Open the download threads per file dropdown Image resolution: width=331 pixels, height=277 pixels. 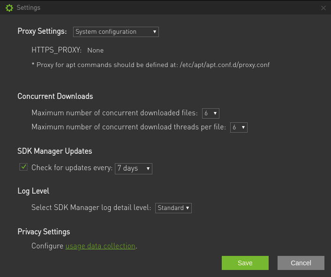pos(239,127)
